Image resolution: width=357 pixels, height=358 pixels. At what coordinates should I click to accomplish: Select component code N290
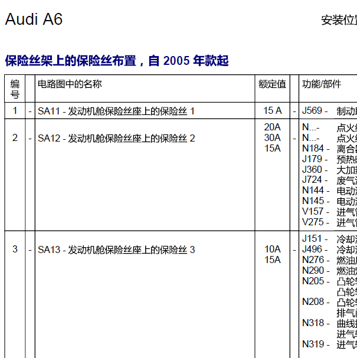[x=313, y=270]
